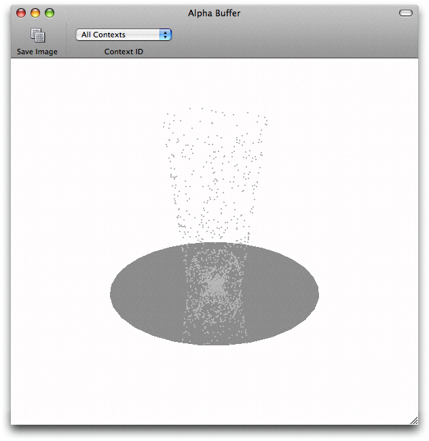Click the top edge of the gray ellipse

tap(214, 244)
